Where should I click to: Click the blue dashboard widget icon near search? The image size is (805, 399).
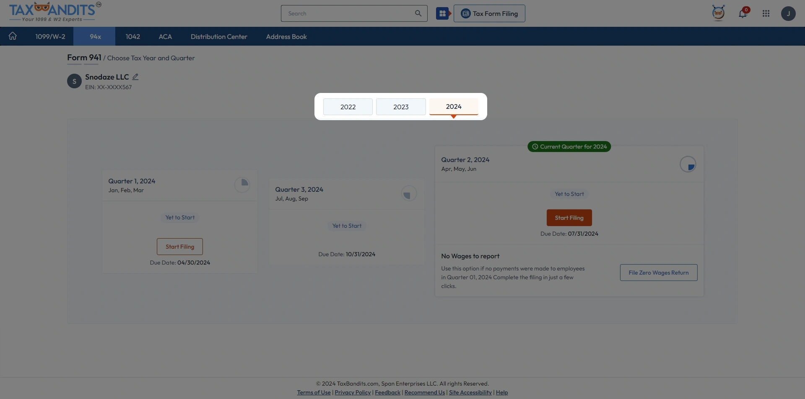tap(443, 13)
